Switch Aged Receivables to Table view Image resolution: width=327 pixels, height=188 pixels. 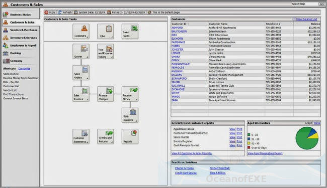click(317, 123)
